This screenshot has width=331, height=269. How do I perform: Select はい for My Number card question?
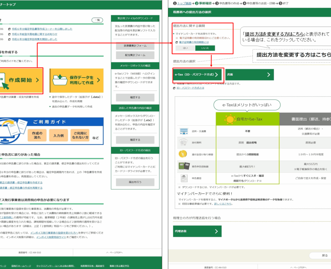coord(185,48)
